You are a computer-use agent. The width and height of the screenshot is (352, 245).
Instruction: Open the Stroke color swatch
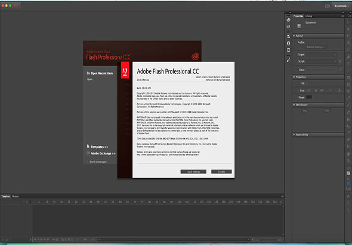coord(348,173)
